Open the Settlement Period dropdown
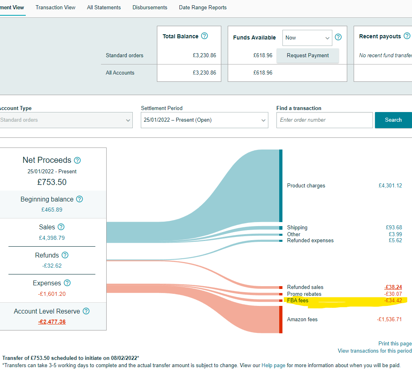The image size is (412, 374). (x=204, y=120)
